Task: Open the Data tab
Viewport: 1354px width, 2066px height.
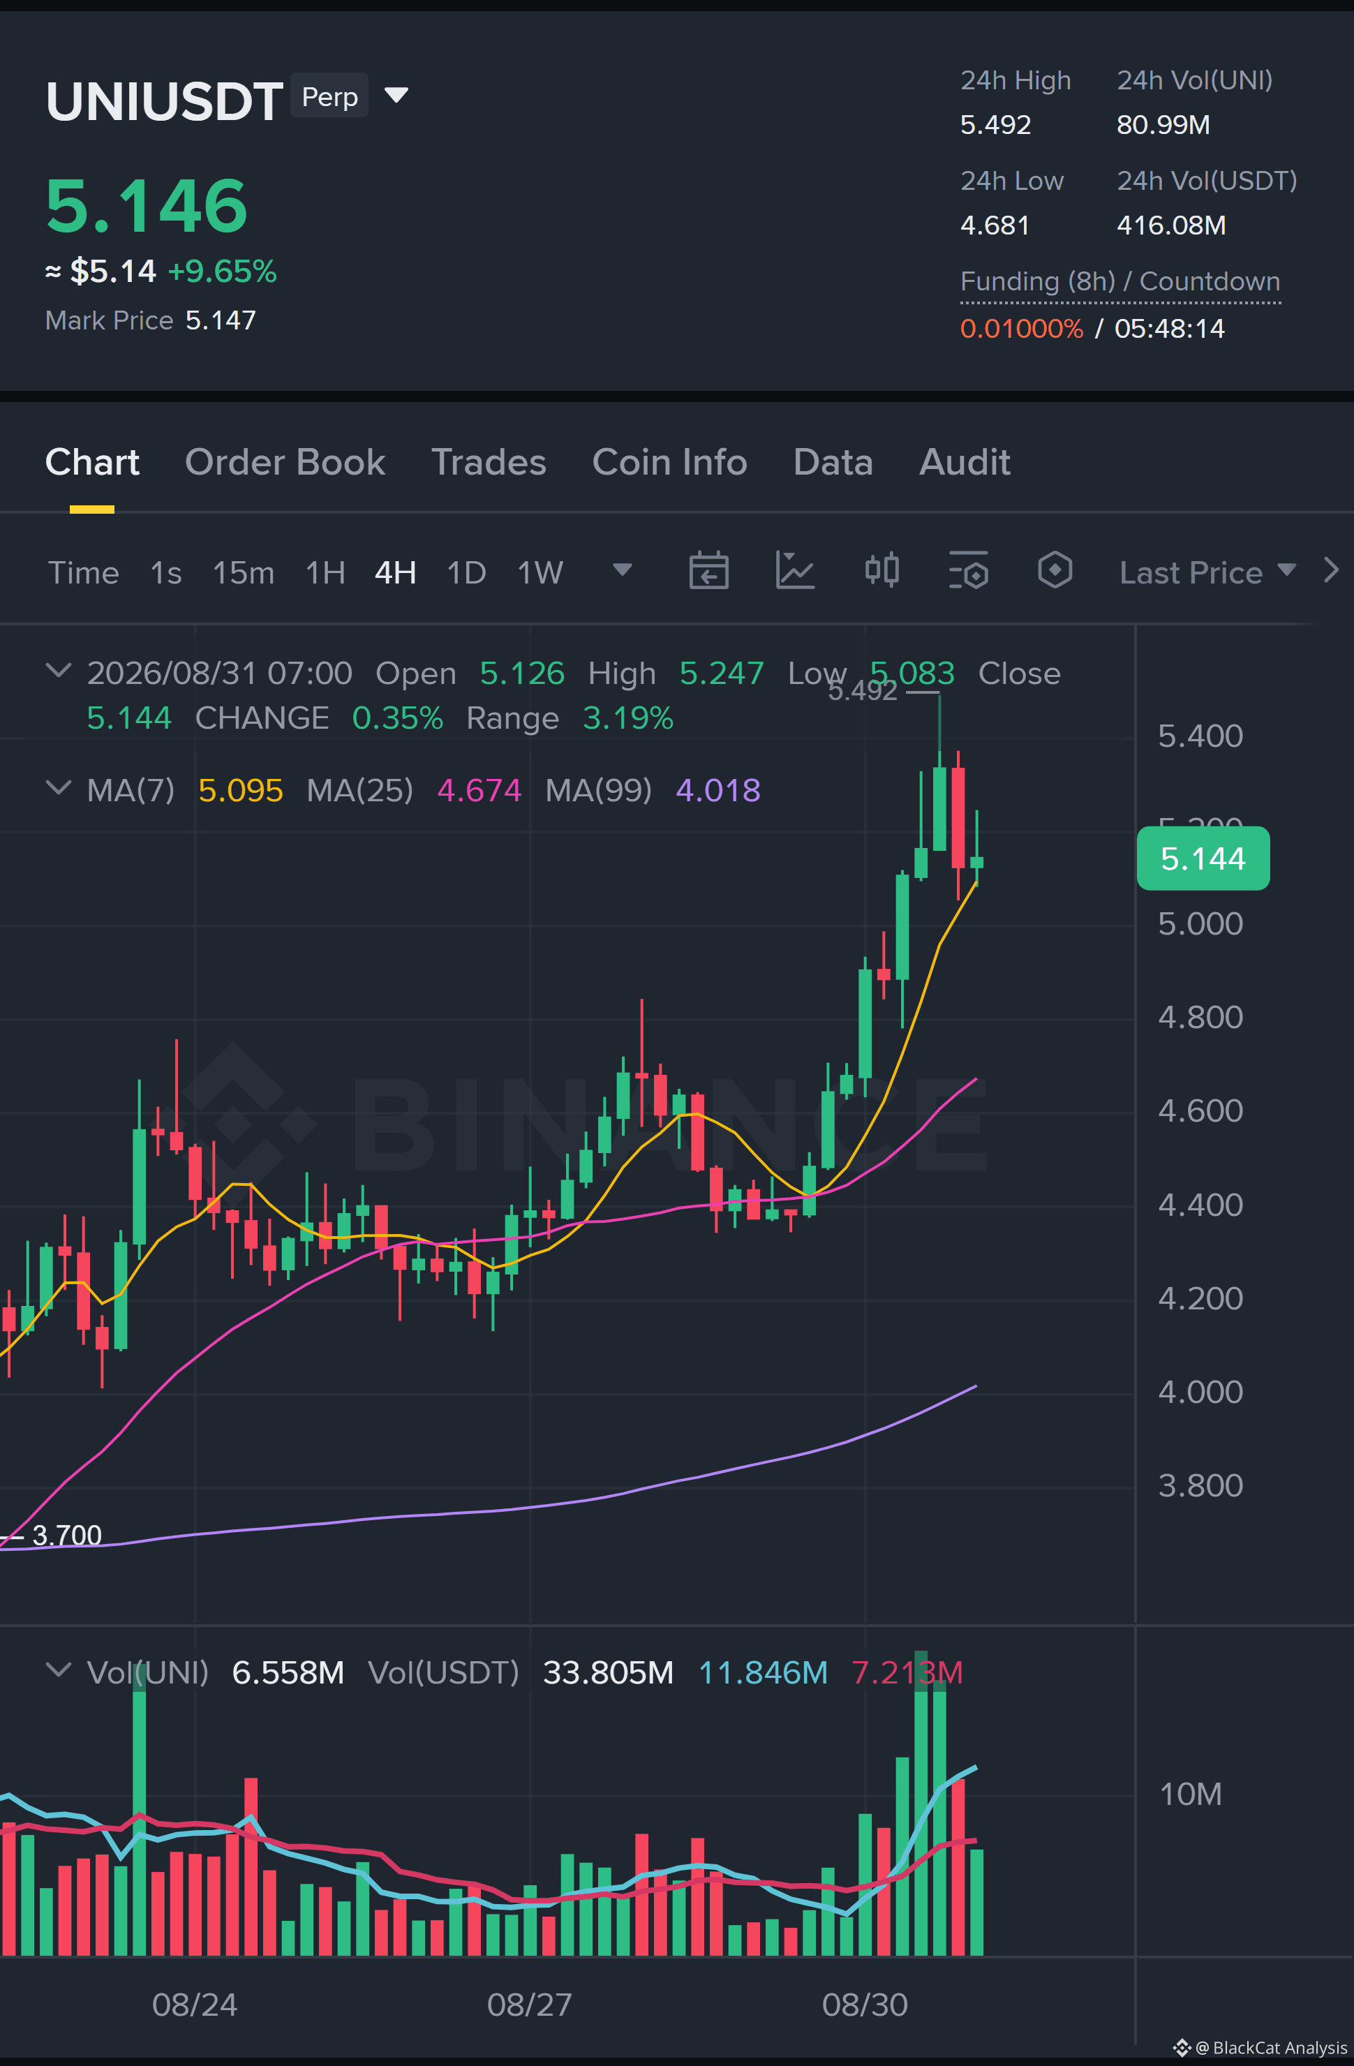Action: [x=833, y=462]
